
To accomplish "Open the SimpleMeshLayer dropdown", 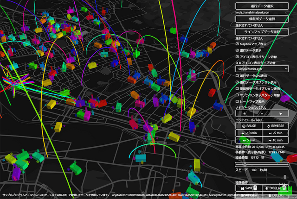I will point(262,69).
